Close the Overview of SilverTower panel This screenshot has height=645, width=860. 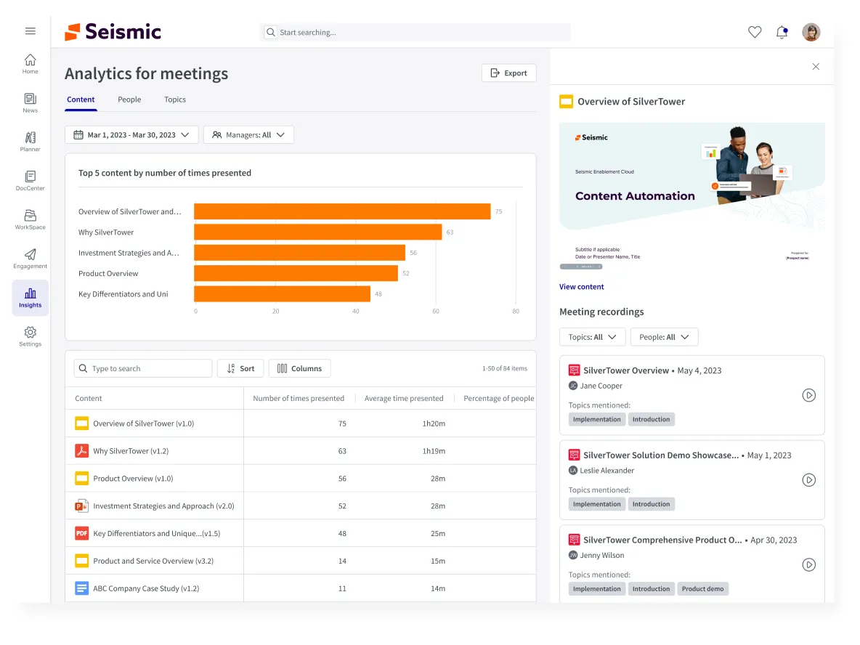tap(816, 66)
